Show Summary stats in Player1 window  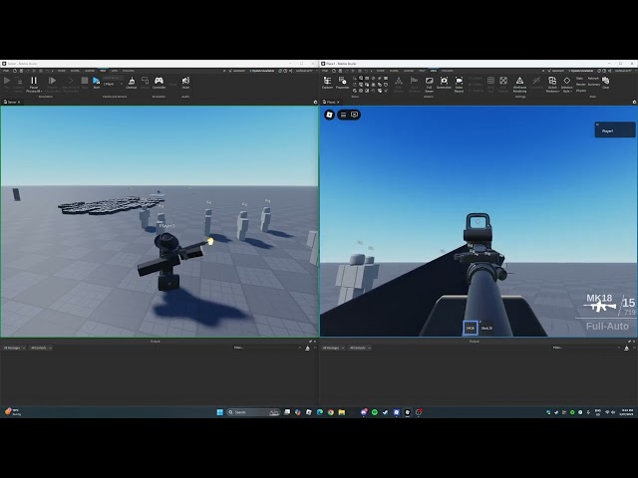594,84
